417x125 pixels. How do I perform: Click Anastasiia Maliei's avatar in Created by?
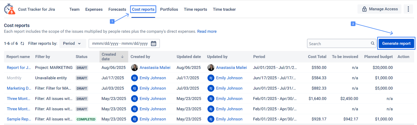[134, 68]
